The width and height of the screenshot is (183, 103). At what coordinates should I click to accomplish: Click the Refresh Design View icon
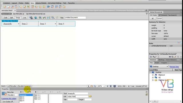pos(57,18)
